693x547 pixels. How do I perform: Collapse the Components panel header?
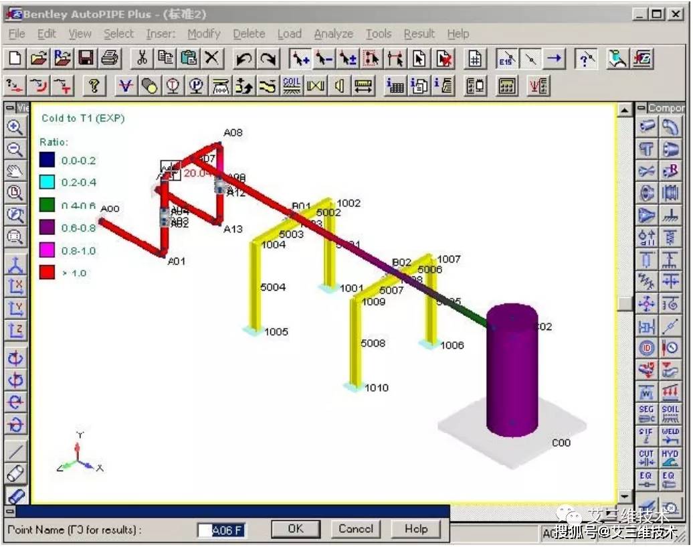tap(641, 108)
